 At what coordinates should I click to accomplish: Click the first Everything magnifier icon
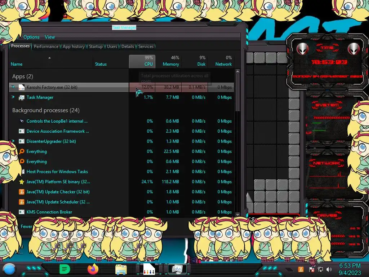(21, 151)
